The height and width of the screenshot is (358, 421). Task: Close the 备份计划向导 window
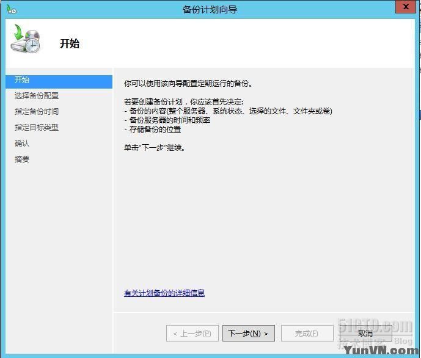(x=406, y=7)
